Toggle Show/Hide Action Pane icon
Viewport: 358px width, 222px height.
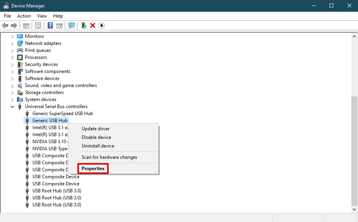click(59, 25)
